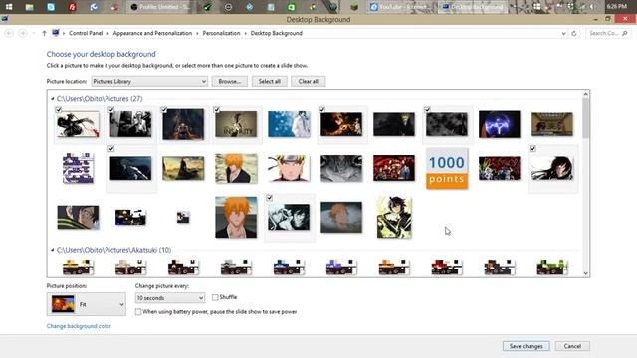The height and width of the screenshot is (358, 637).
Task: Expand the breadcrumb arrow after Appearance and Personalization
Action: [197, 33]
